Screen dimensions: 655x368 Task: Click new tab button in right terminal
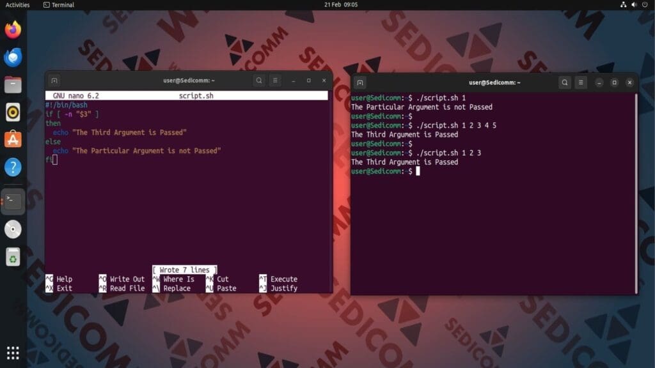pos(360,82)
